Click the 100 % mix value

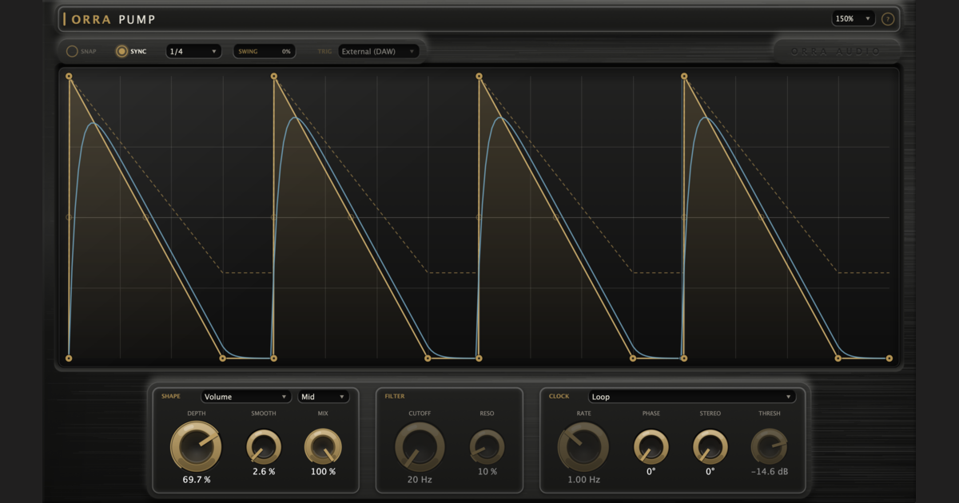coord(323,472)
